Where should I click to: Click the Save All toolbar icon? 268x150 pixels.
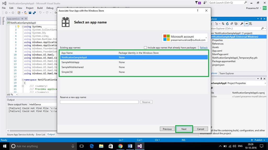coord(34,13)
